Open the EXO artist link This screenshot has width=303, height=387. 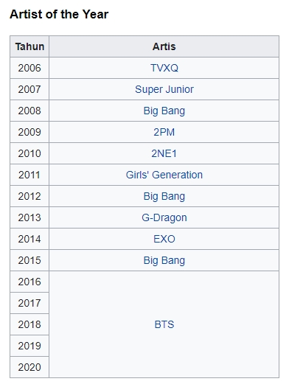(164, 239)
